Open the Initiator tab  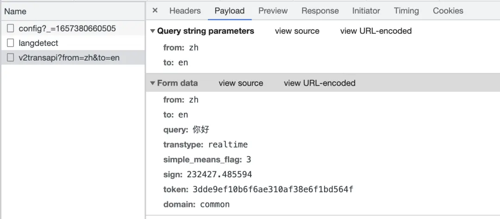pos(366,11)
